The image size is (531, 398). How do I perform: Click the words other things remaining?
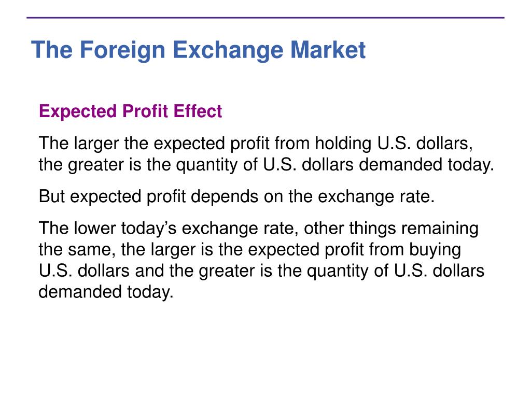click(x=391, y=229)
